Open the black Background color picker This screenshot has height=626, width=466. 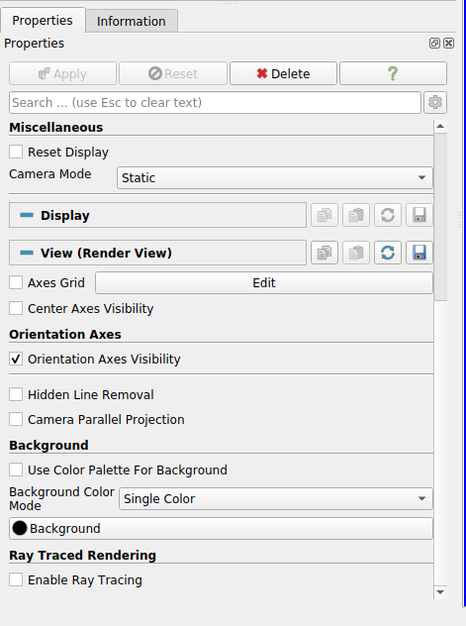(221, 529)
